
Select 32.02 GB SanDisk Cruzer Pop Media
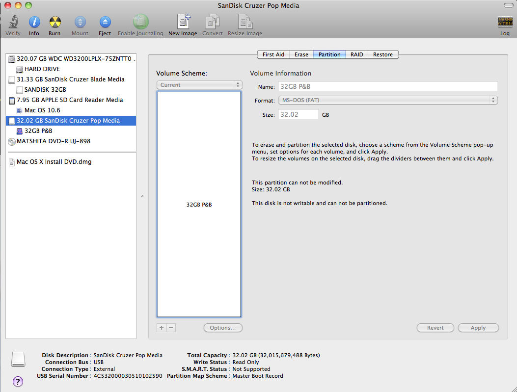(x=71, y=121)
